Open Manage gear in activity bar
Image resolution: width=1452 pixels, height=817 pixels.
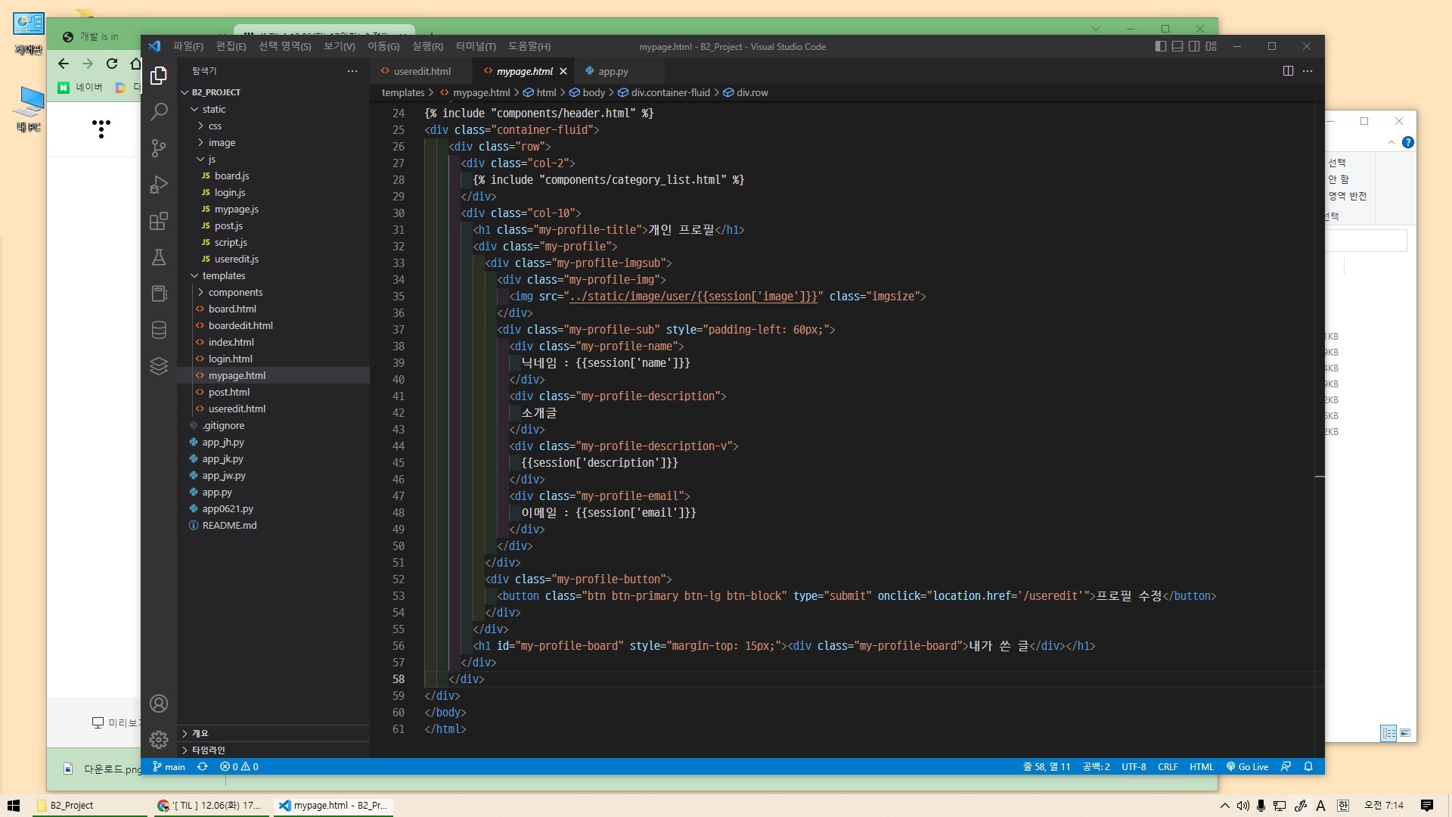(x=159, y=740)
